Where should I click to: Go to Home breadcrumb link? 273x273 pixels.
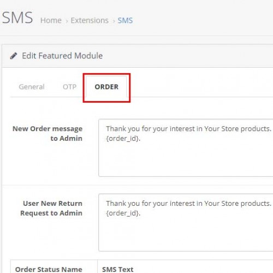click(51, 20)
